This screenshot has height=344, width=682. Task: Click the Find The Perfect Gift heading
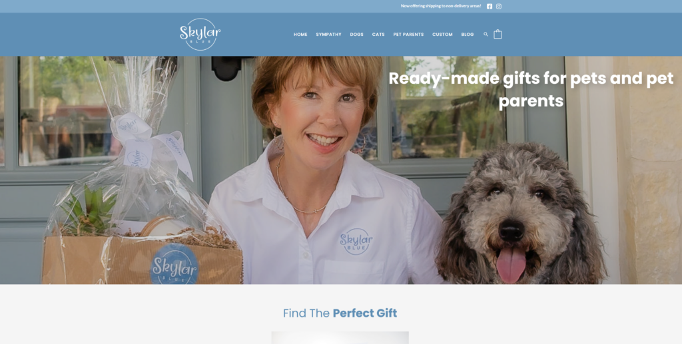(340, 313)
